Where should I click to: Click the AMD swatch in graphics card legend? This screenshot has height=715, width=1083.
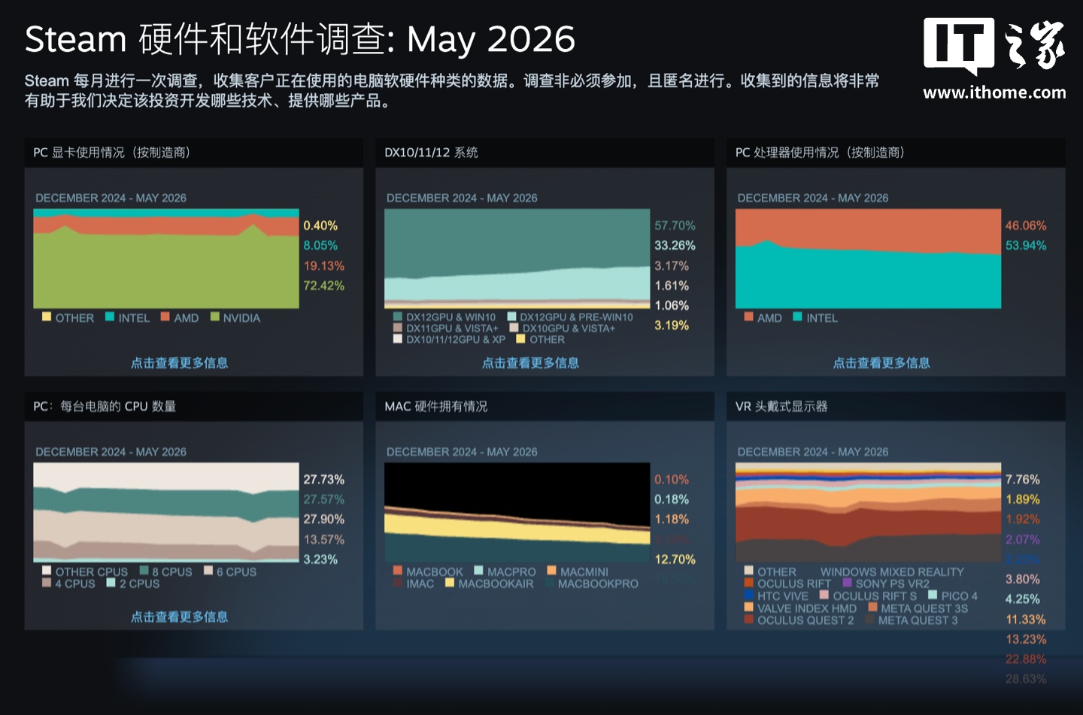165,317
